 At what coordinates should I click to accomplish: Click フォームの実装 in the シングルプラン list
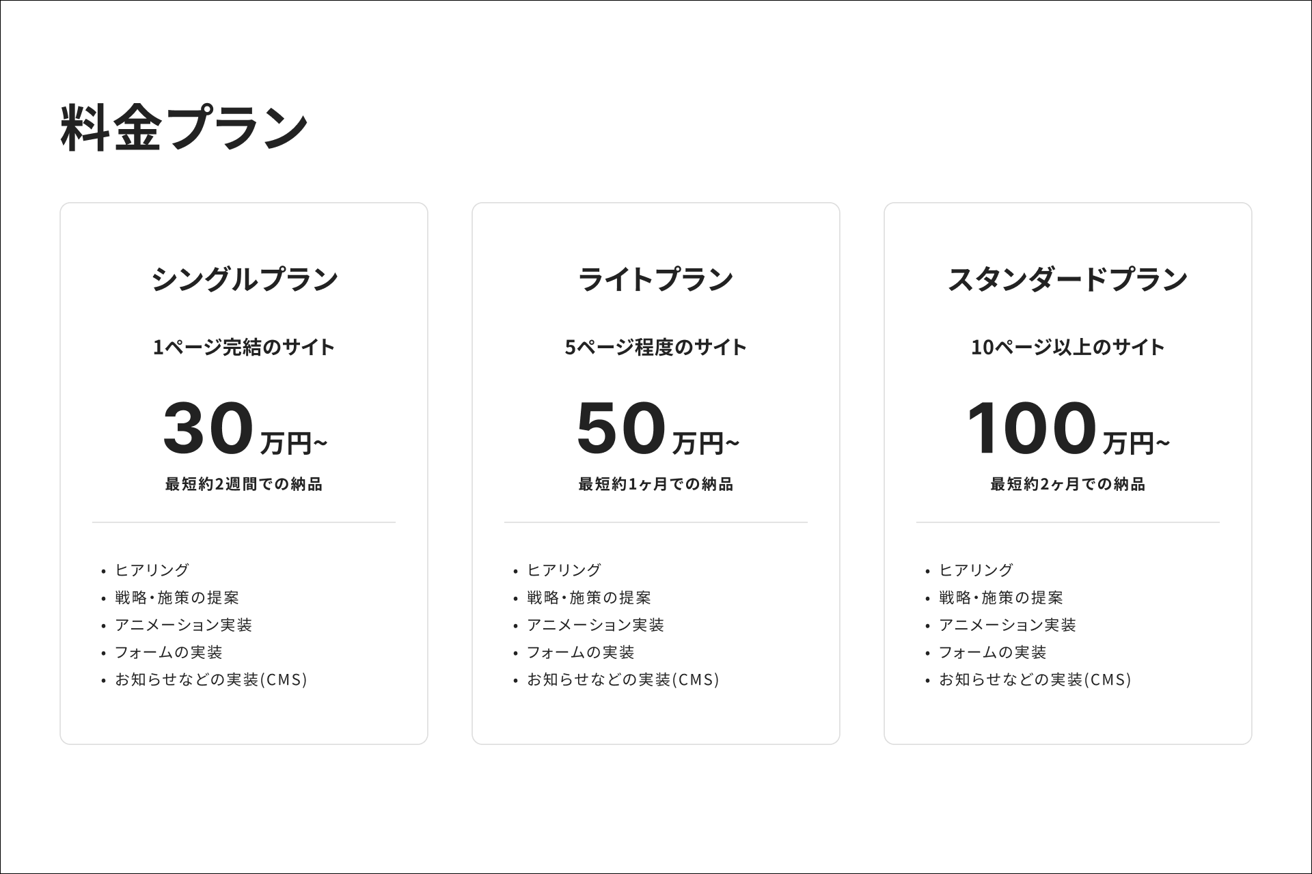coord(168,653)
